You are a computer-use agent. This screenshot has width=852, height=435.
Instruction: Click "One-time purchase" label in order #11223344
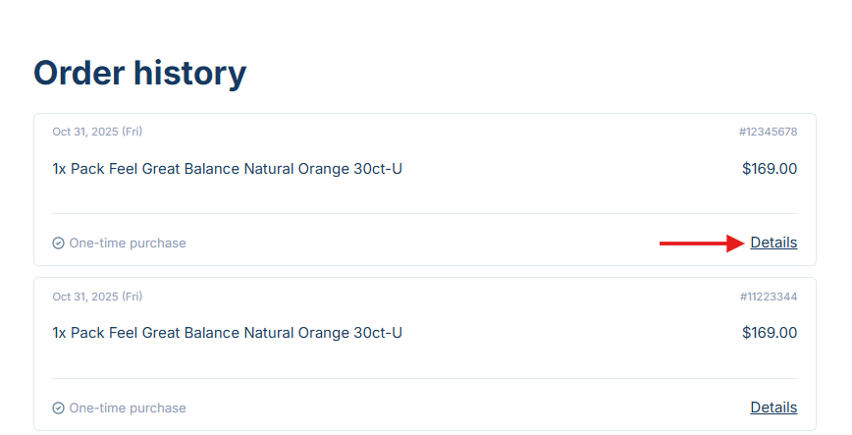click(127, 408)
